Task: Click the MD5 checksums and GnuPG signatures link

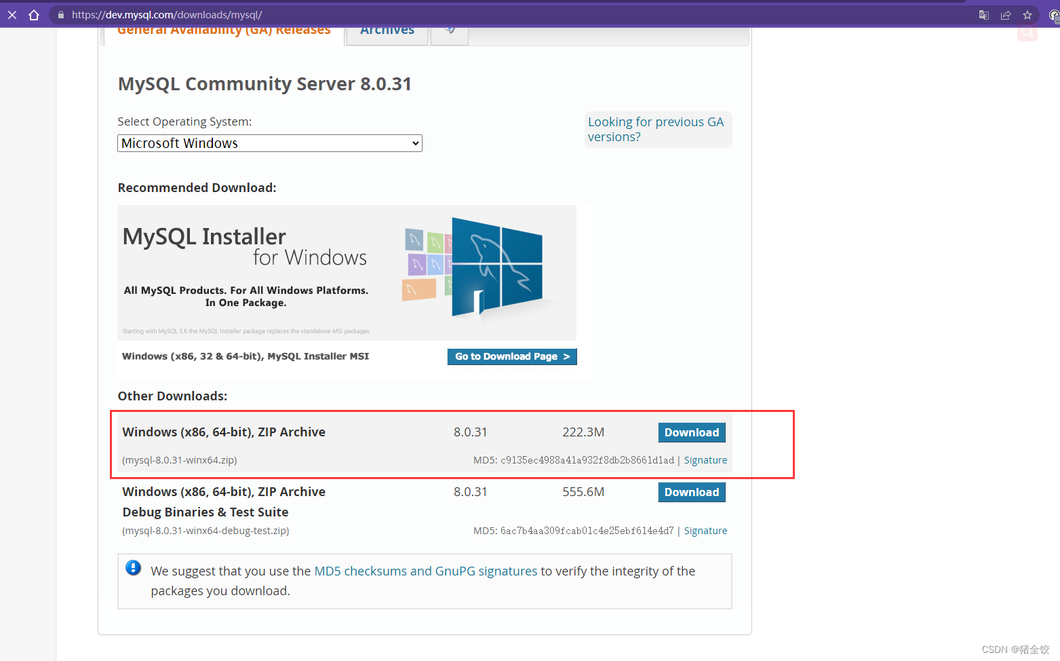Action: [426, 571]
